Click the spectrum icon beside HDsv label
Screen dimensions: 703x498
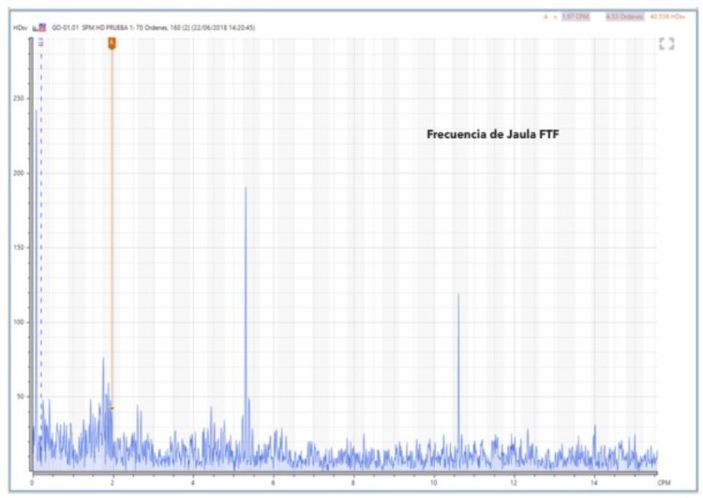click(39, 28)
